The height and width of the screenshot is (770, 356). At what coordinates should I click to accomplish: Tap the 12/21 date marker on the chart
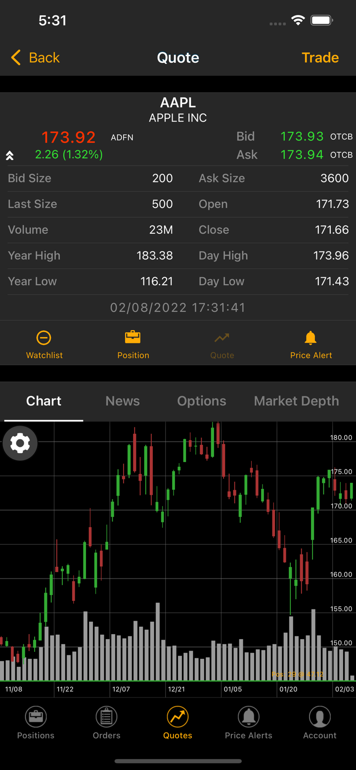pyautogui.click(x=177, y=689)
